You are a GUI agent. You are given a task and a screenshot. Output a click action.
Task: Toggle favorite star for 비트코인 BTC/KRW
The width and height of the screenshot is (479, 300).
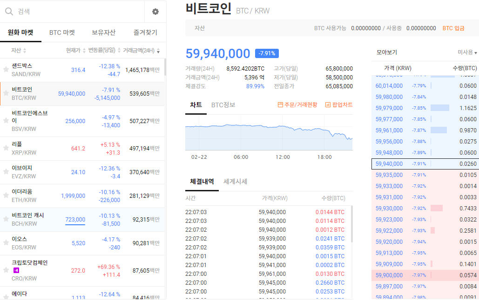click(6, 93)
